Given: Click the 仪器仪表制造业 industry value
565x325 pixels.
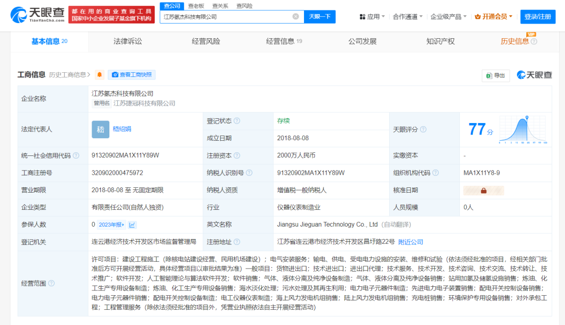Looking at the screenshot, I should (299, 208).
